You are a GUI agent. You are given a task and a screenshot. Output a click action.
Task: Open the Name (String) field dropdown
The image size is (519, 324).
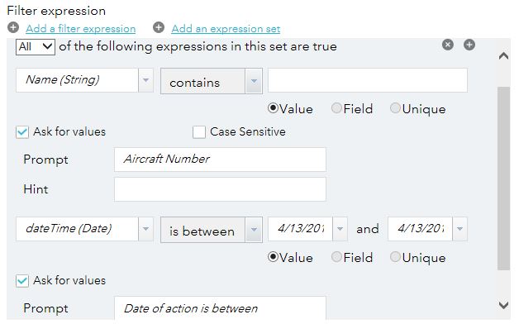pyautogui.click(x=145, y=80)
